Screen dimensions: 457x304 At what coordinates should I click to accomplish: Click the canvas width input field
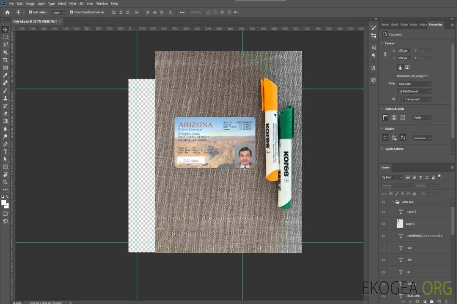point(404,51)
